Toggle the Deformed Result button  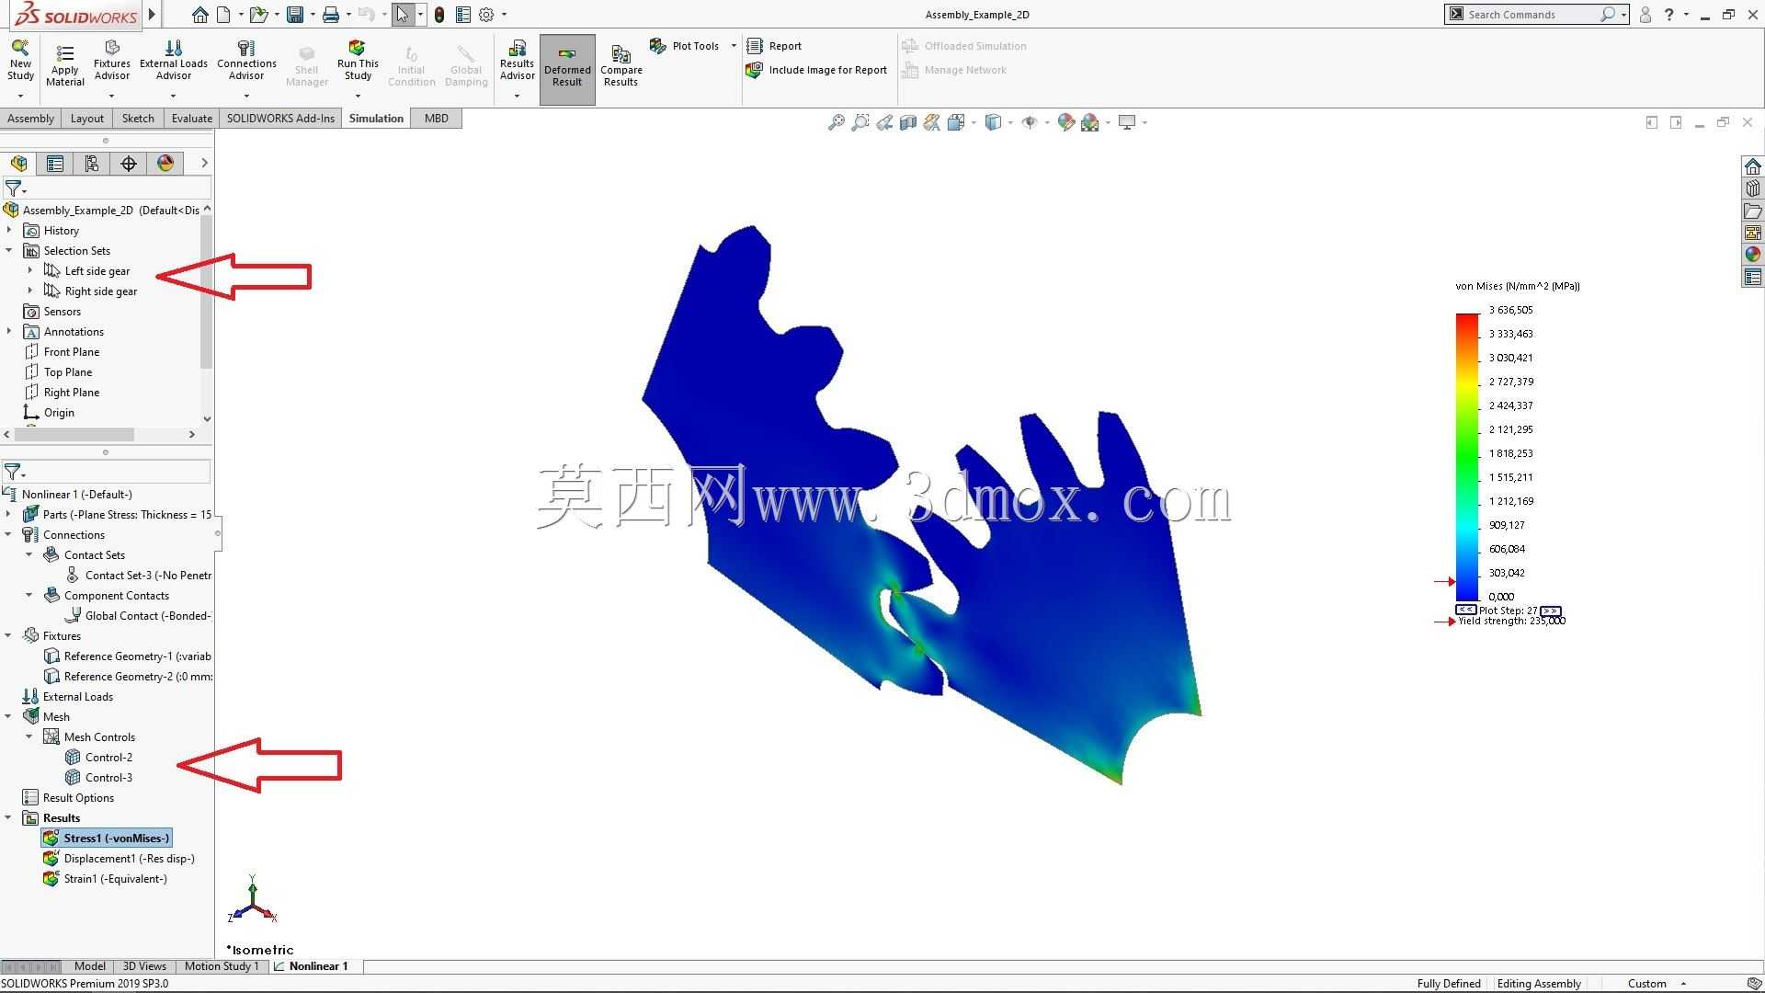point(567,70)
